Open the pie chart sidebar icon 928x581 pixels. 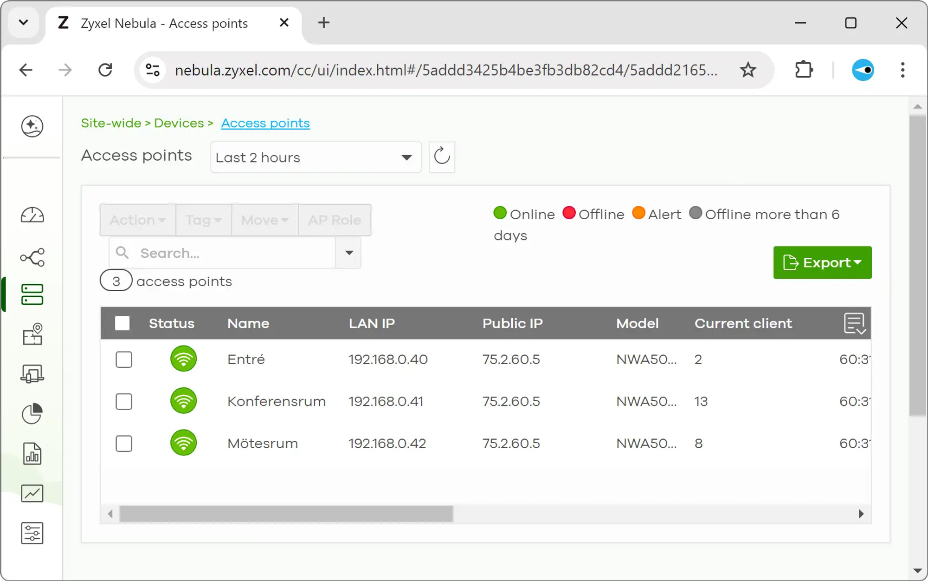32,413
